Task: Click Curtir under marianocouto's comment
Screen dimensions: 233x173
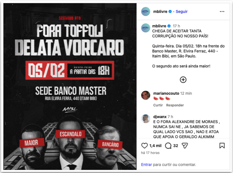Action: tap(158, 105)
